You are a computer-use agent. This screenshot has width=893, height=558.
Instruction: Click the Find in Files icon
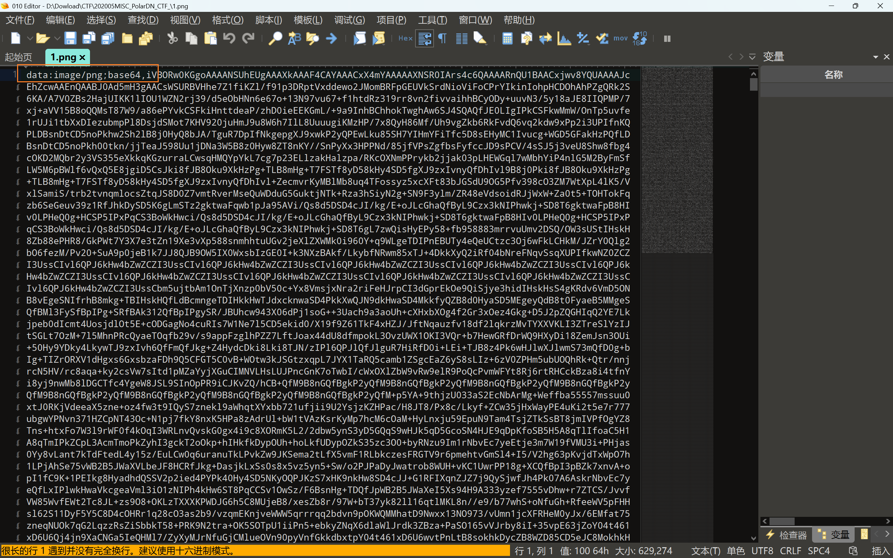(313, 38)
